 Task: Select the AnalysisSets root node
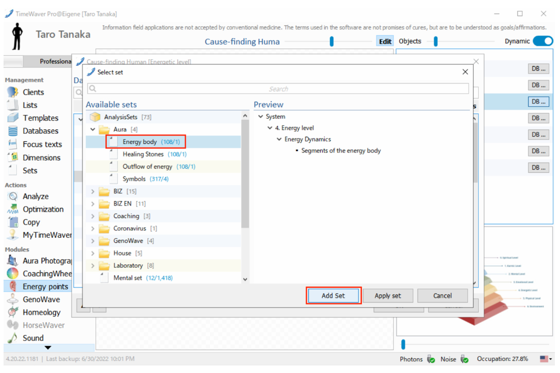coord(121,117)
